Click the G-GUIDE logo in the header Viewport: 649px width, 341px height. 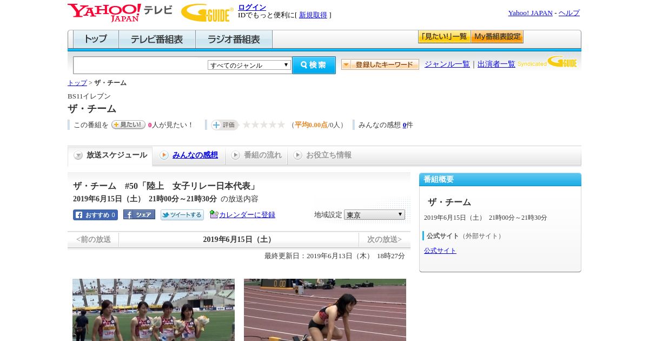coord(207,12)
